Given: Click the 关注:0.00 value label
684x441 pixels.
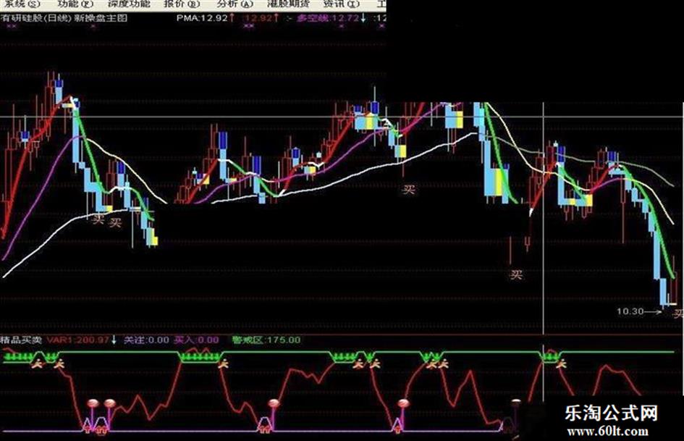Looking at the screenshot, I should click(x=146, y=340).
